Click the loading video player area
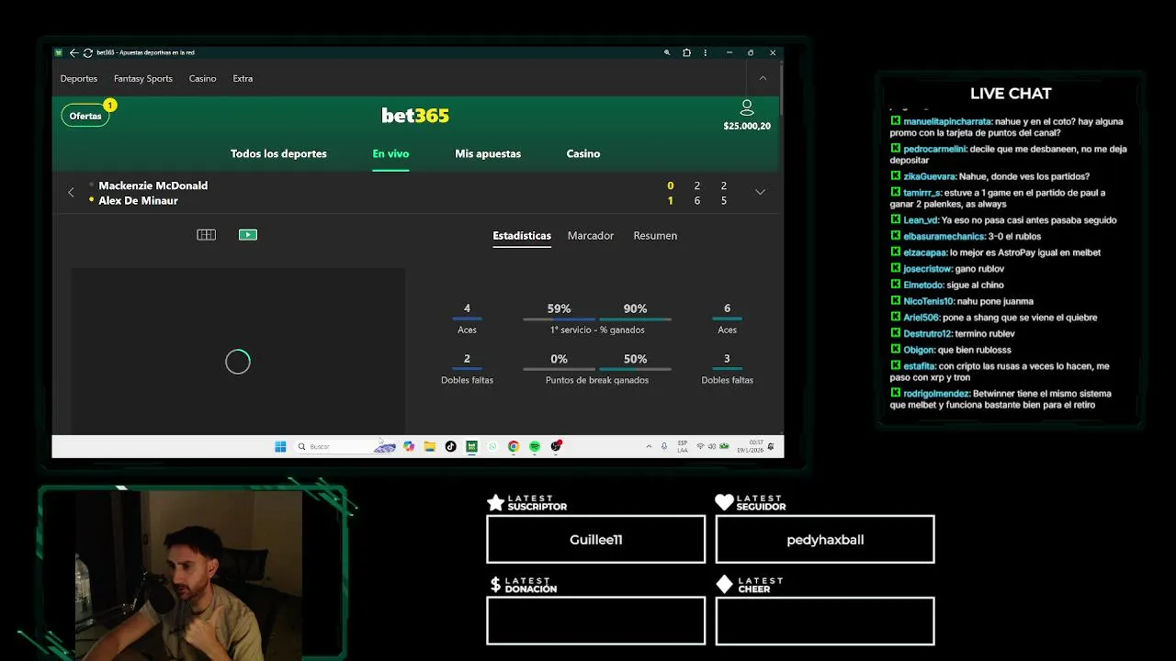 pos(238,350)
